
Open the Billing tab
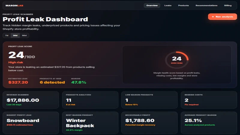tap(228, 5)
